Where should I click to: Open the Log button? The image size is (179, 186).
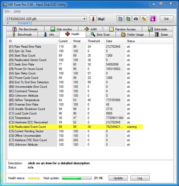click(140, 178)
